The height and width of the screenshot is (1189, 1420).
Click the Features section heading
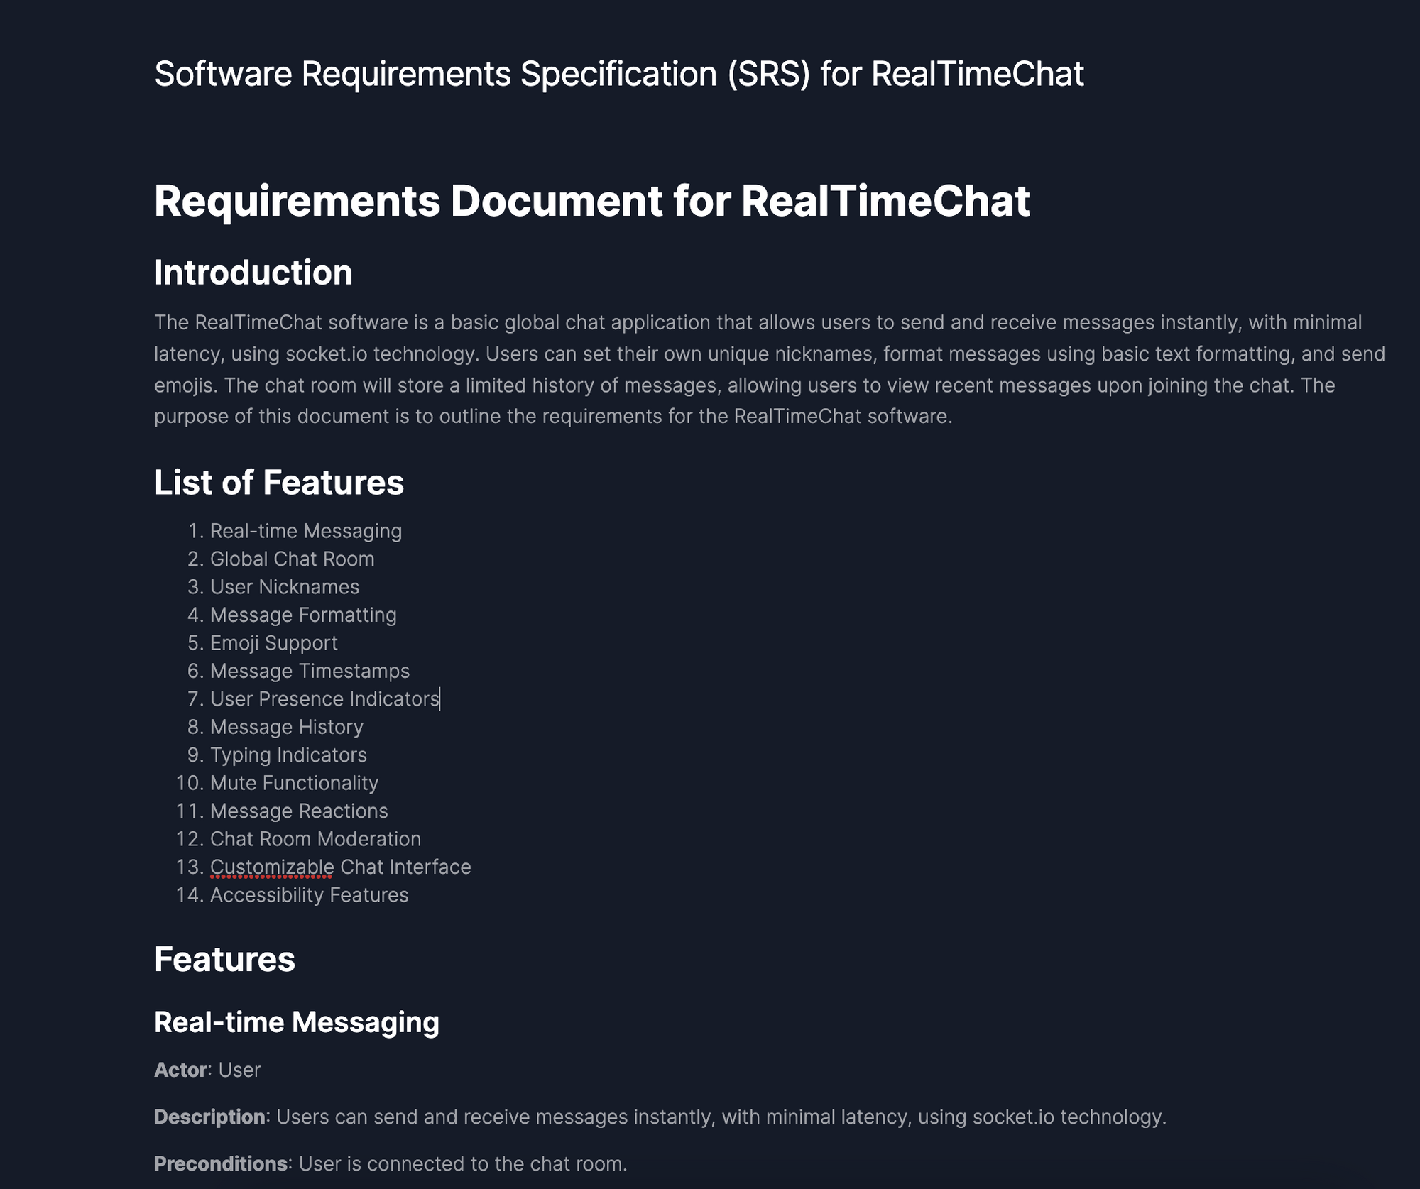225,960
